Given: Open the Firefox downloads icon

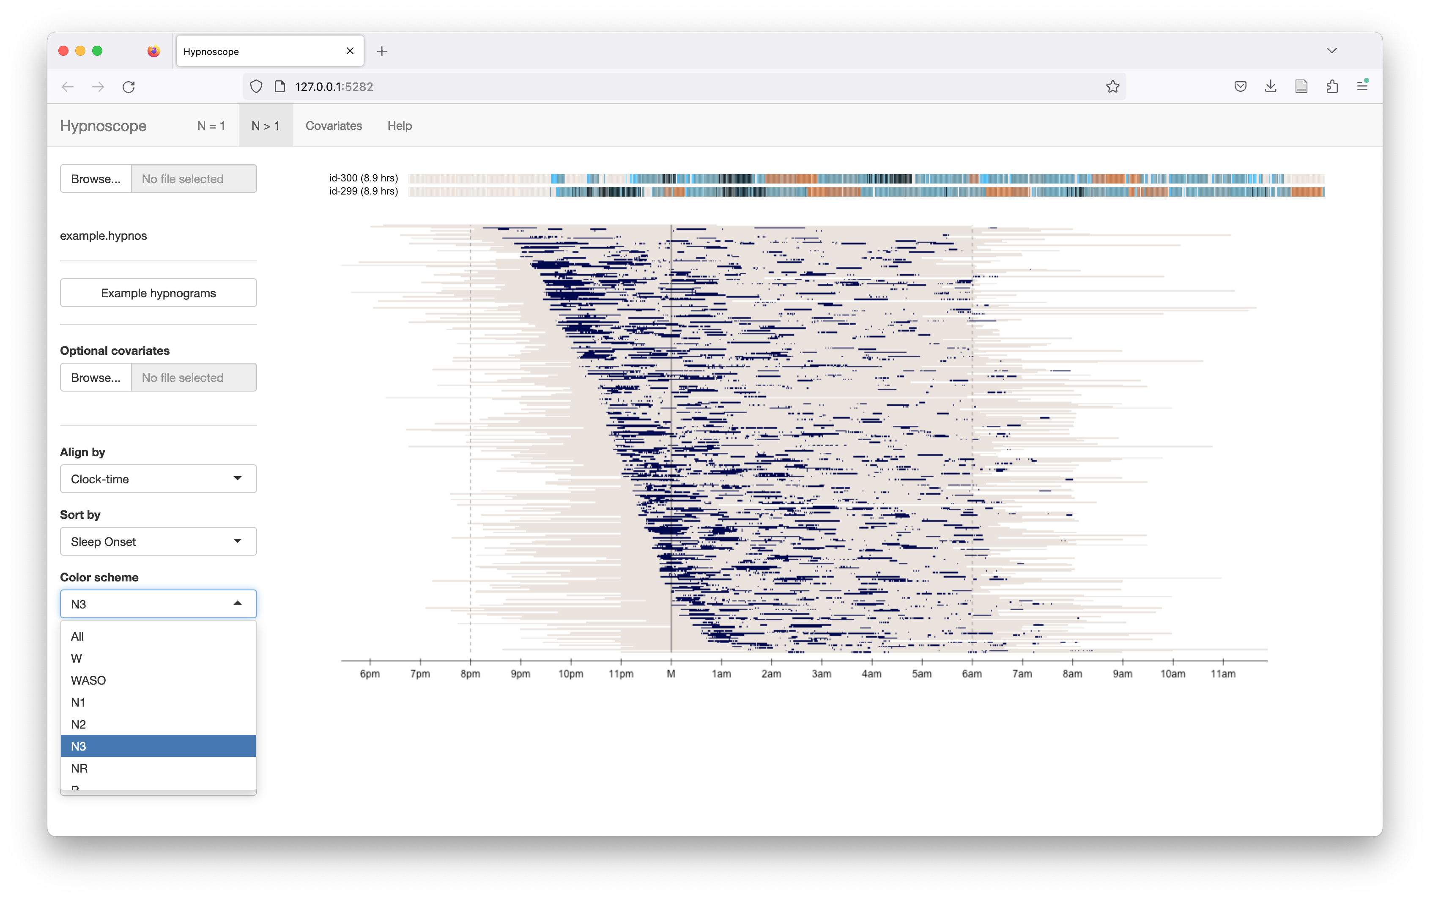Looking at the screenshot, I should tap(1270, 87).
